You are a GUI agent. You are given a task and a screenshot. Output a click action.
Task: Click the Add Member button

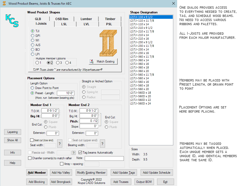37,173
